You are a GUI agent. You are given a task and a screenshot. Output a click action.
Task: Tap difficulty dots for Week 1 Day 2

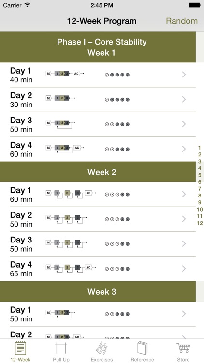pos(117,100)
